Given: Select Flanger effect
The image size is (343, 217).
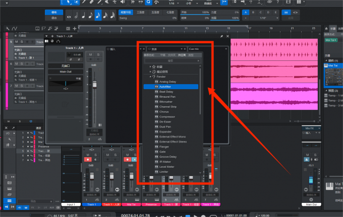Looking at the screenshot, I should pos(164,147).
